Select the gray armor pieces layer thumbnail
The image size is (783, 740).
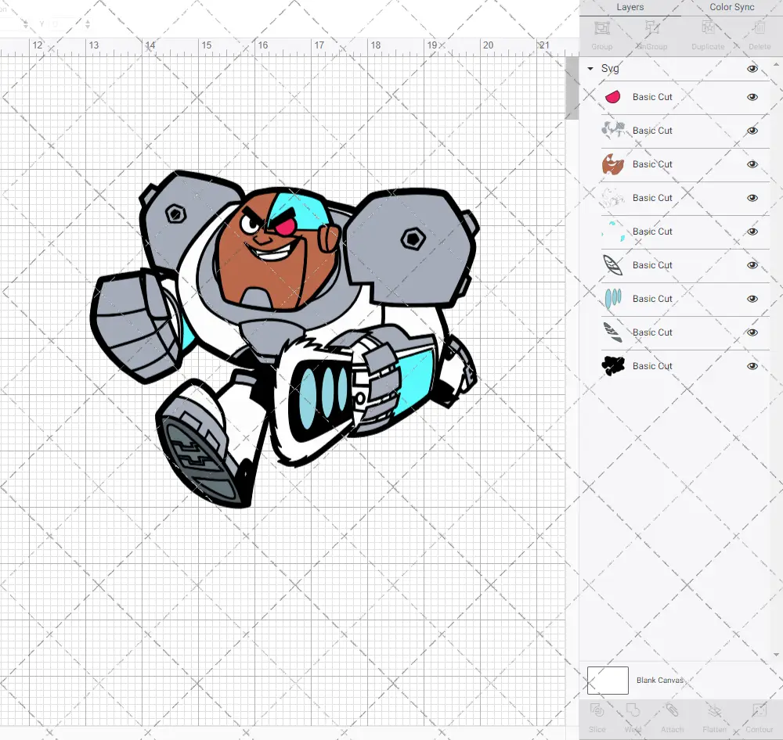click(613, 130)
